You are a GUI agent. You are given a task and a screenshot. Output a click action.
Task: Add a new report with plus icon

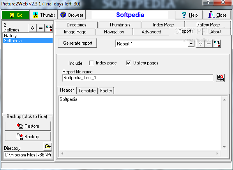coord(200,44)
